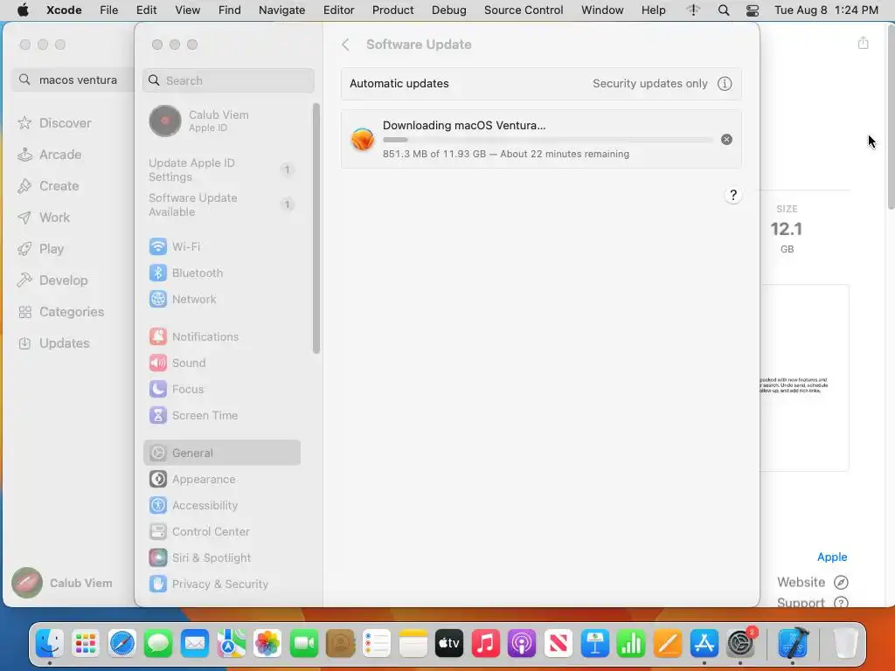The width and height of the screenshot is (895, 671).
Task: Open Mail from the Dock
Action: 195,644
